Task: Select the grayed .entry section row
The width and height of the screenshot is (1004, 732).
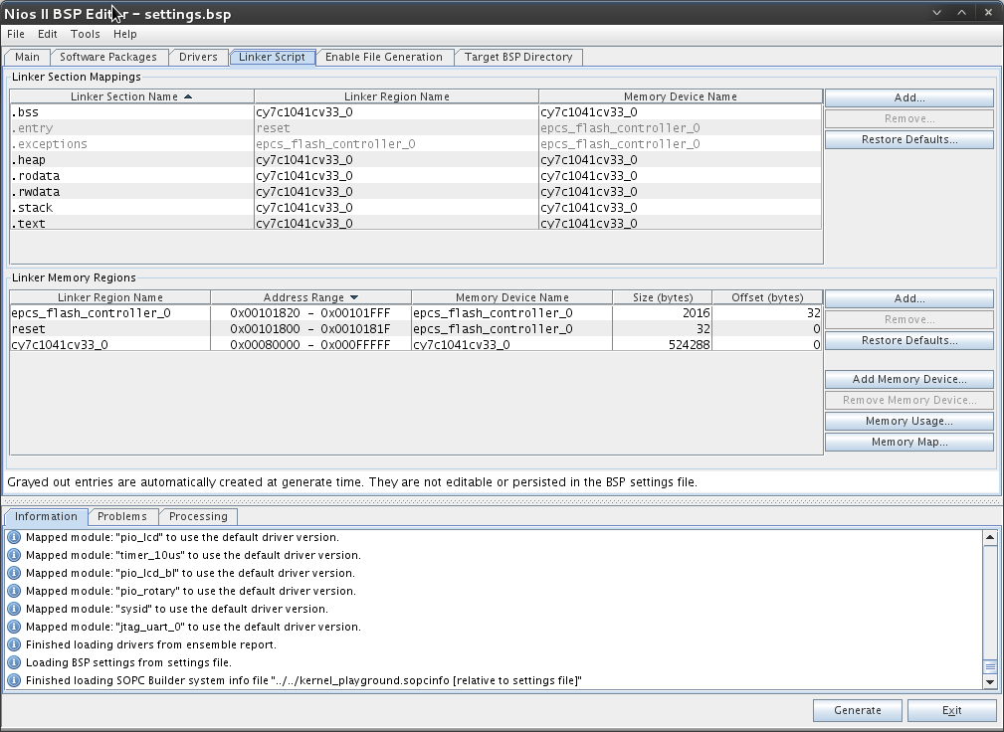Action: coord(416,128)
